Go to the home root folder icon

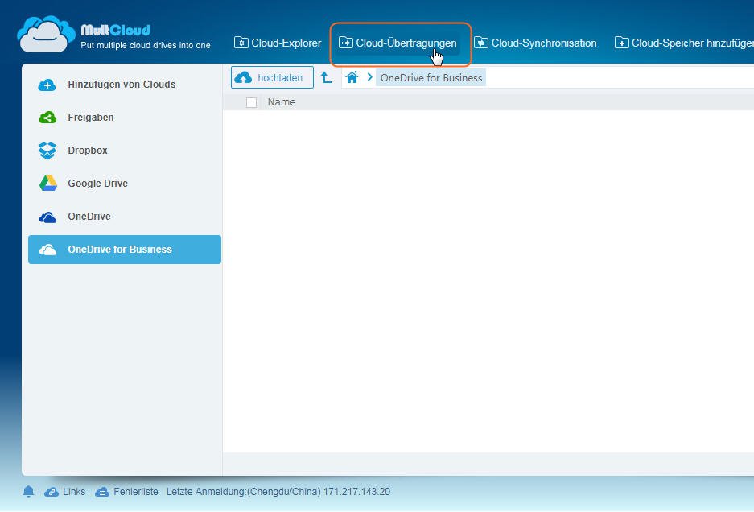(352, 77)
